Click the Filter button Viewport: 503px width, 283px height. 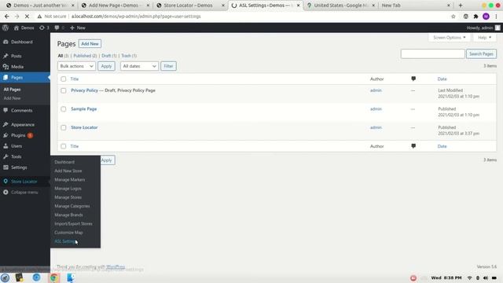pos(168,66)
